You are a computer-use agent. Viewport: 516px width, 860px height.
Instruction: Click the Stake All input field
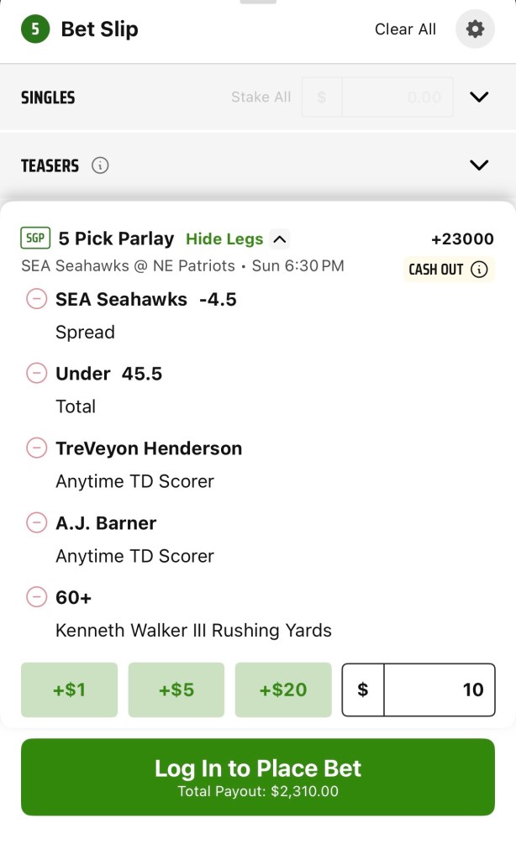397,97
